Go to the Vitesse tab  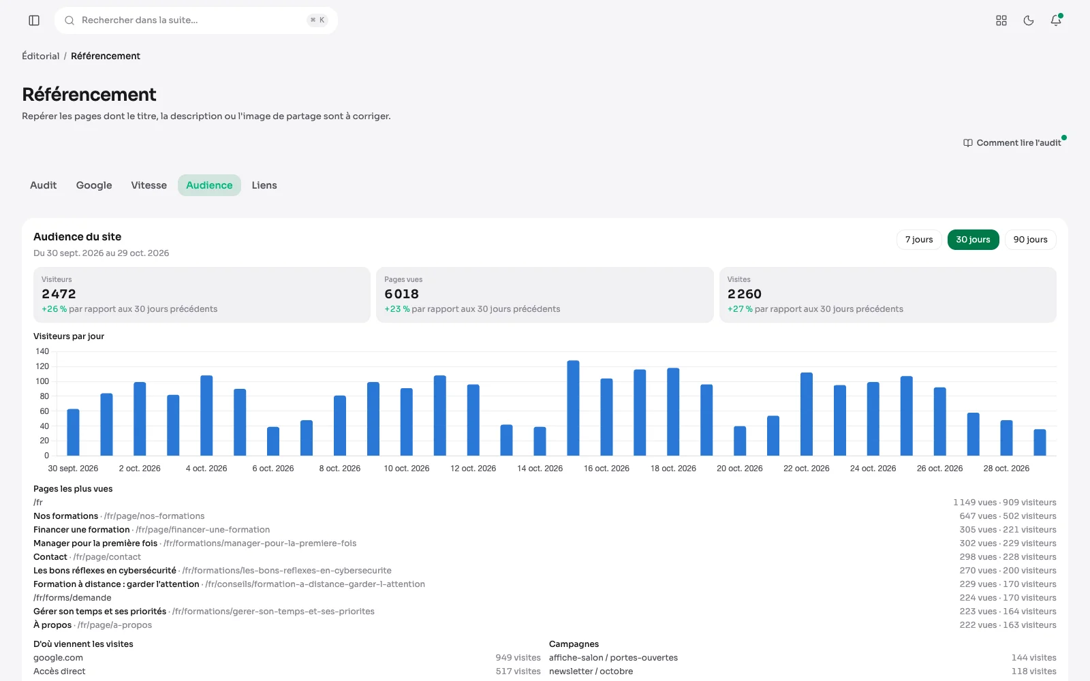[149, 185]
